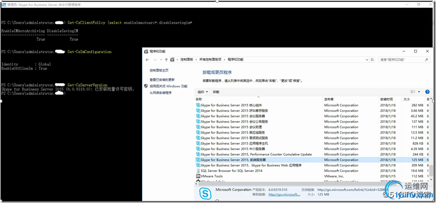Select 控制面板 breadcrumb in address bar
Screen dimensions: 436x203
(x=186, y=60)
